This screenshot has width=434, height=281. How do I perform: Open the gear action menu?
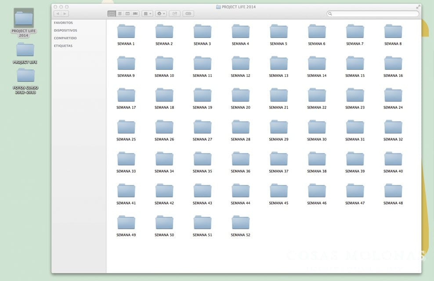coord(161,14)
